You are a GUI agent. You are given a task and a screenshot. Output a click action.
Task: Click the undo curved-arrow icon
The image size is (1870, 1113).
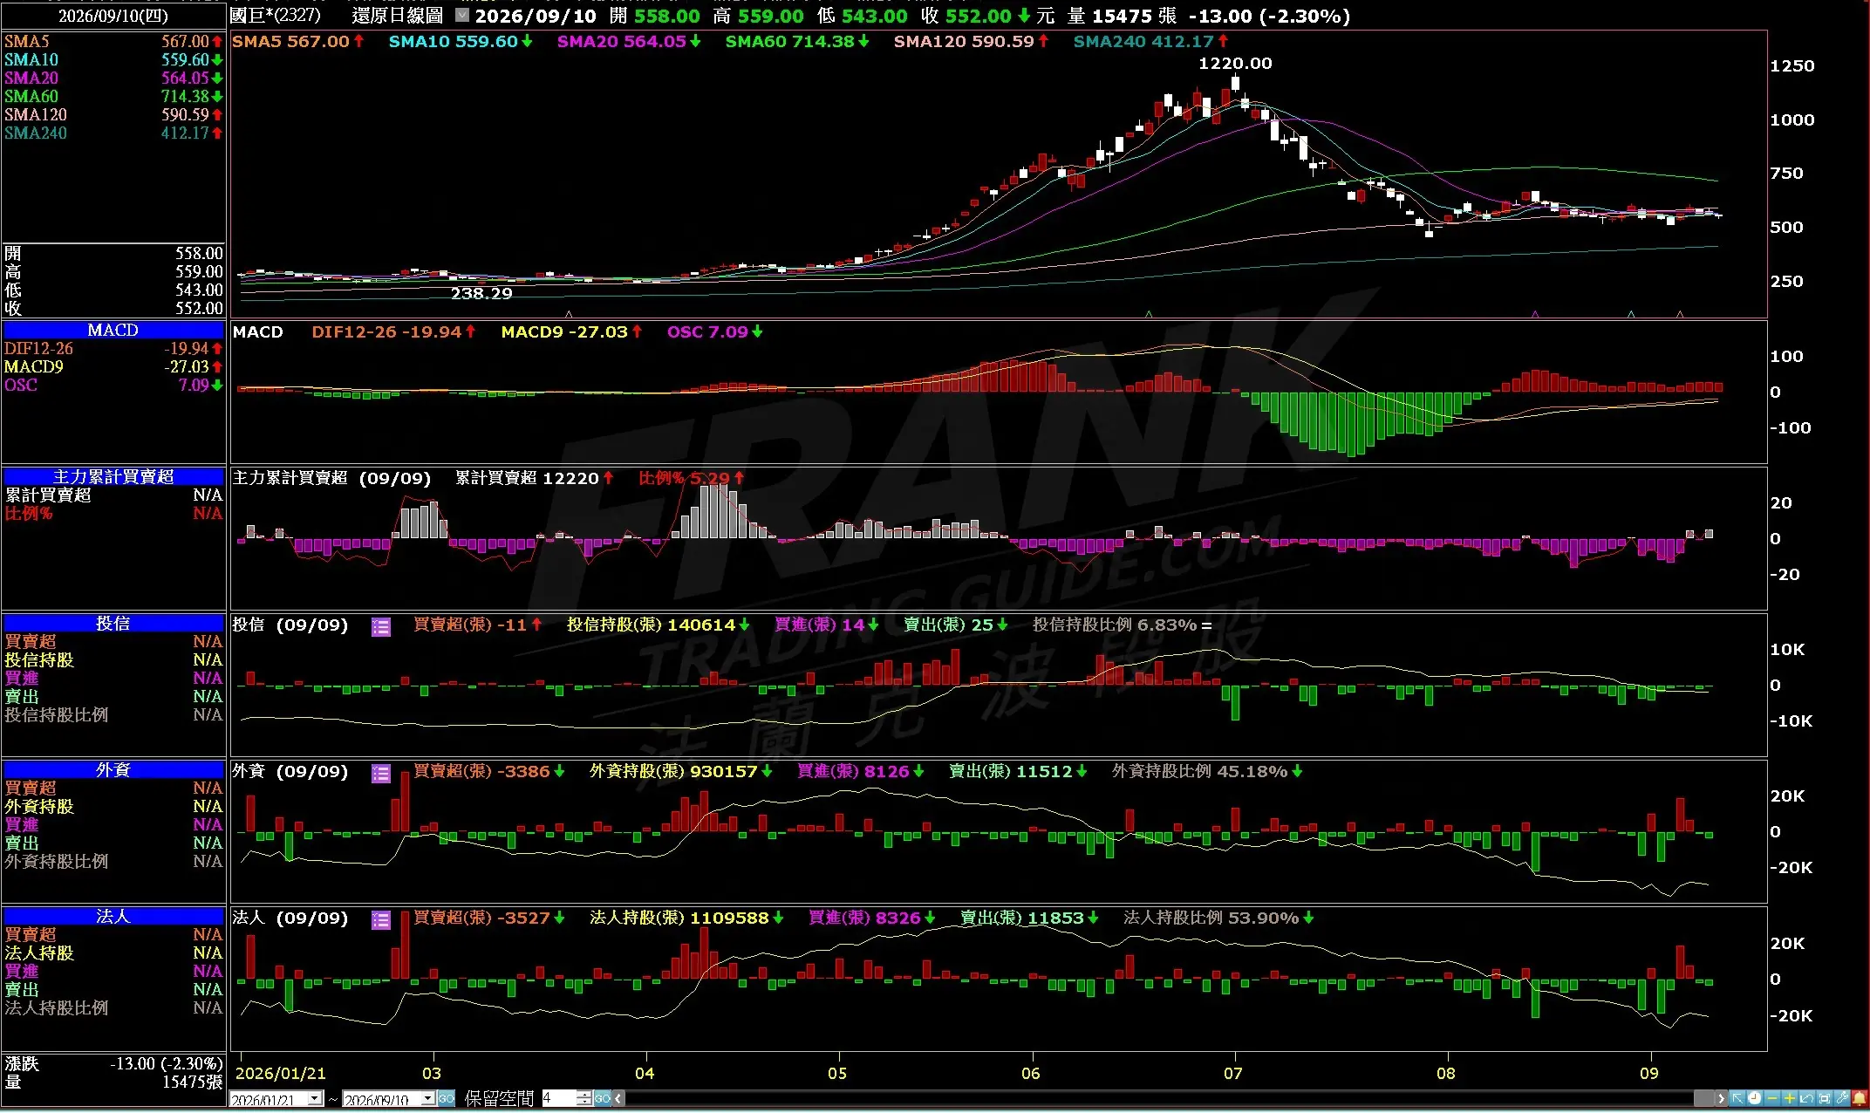1807,1098
